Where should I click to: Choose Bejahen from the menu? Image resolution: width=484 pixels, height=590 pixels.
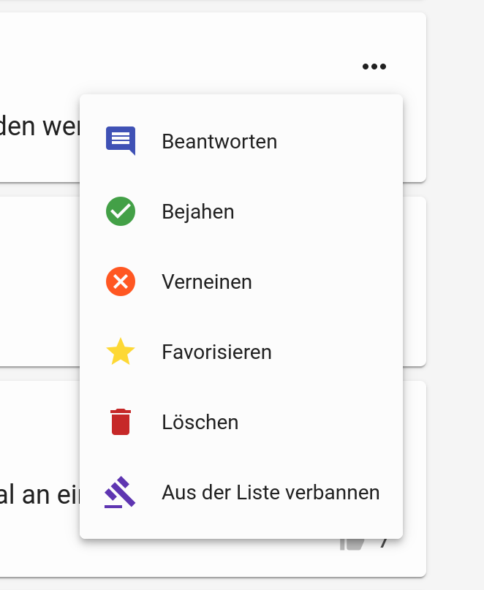pos(198,212)
